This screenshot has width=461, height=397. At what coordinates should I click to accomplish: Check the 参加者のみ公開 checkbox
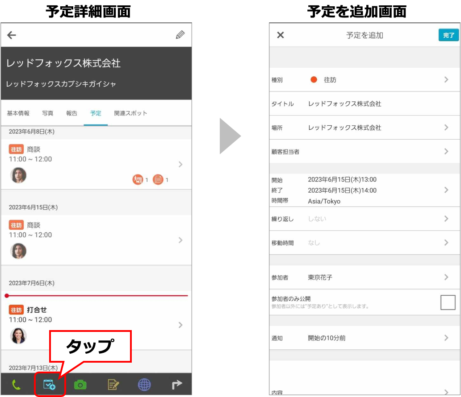pyautogui.click(x=448, y=302)
